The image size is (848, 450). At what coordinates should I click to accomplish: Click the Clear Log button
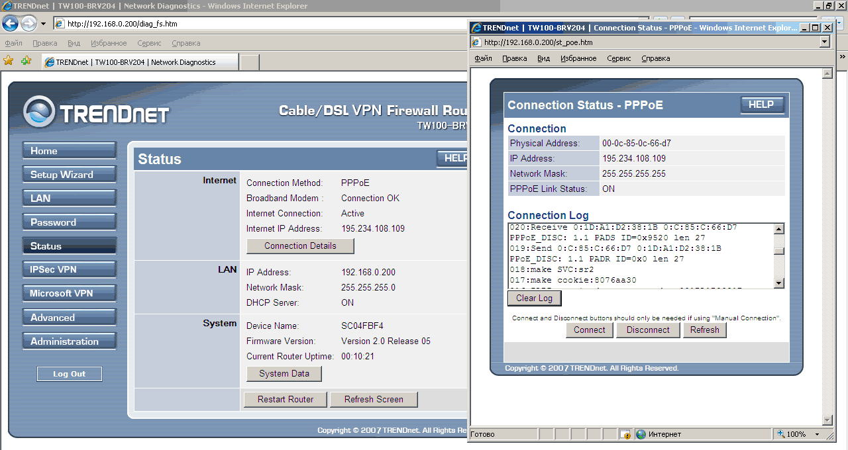point(535,298)
